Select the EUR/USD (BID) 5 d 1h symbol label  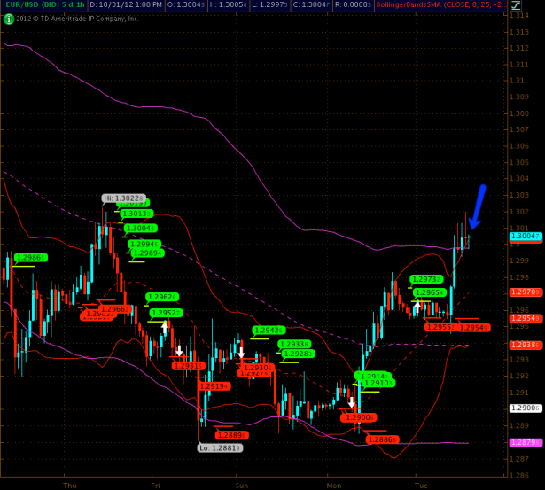(32, 5)
